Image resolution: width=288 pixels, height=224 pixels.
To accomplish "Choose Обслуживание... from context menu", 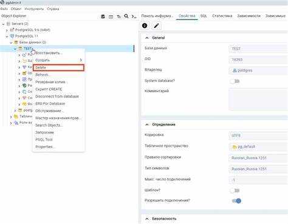I will (x=58, y=110).
